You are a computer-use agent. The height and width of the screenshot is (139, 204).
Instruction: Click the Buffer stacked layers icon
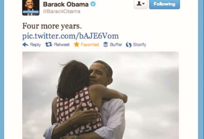[x=106, y=44]
